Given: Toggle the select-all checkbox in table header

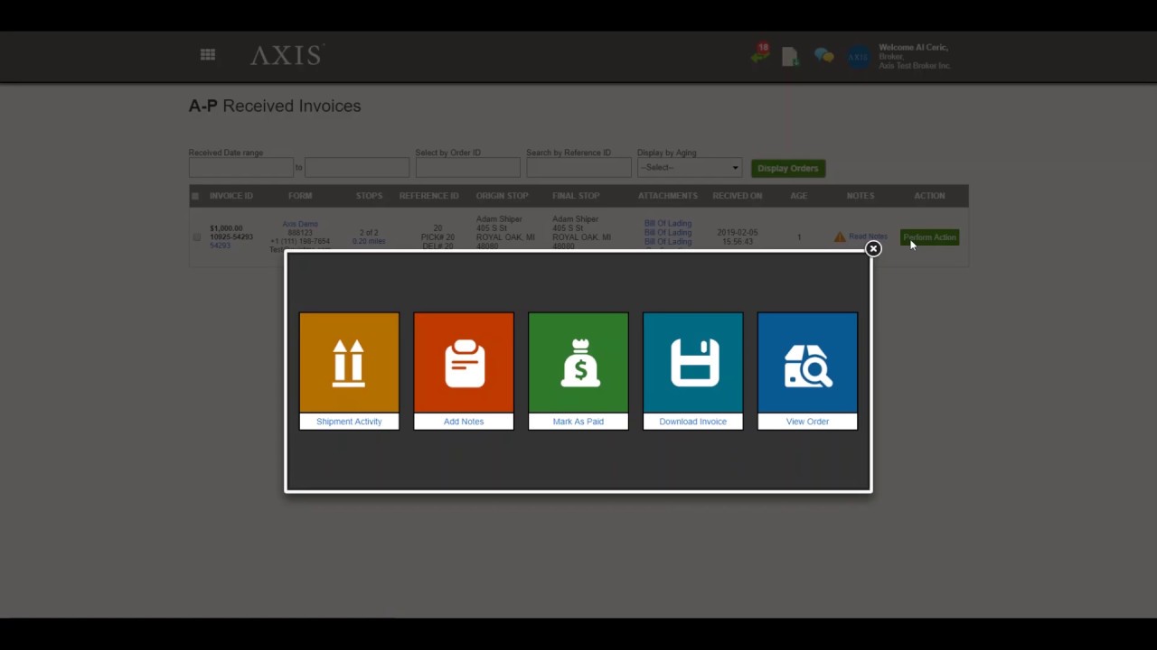Looking at the screenshot, I should pos(195,196).
